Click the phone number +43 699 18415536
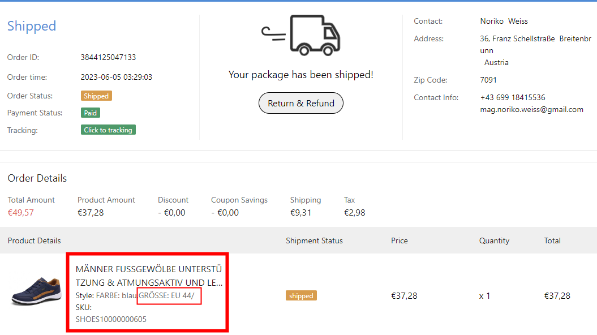The image size is (597, 335). (513, 97)
